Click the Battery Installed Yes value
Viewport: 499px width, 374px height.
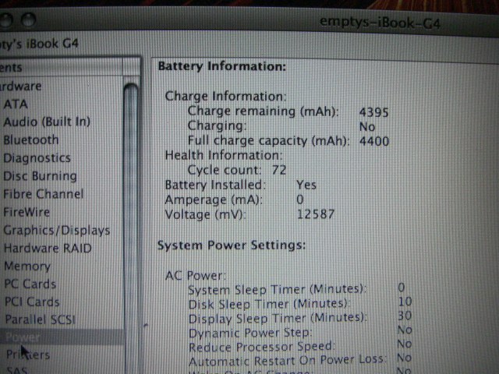click(x=306, y=185)
